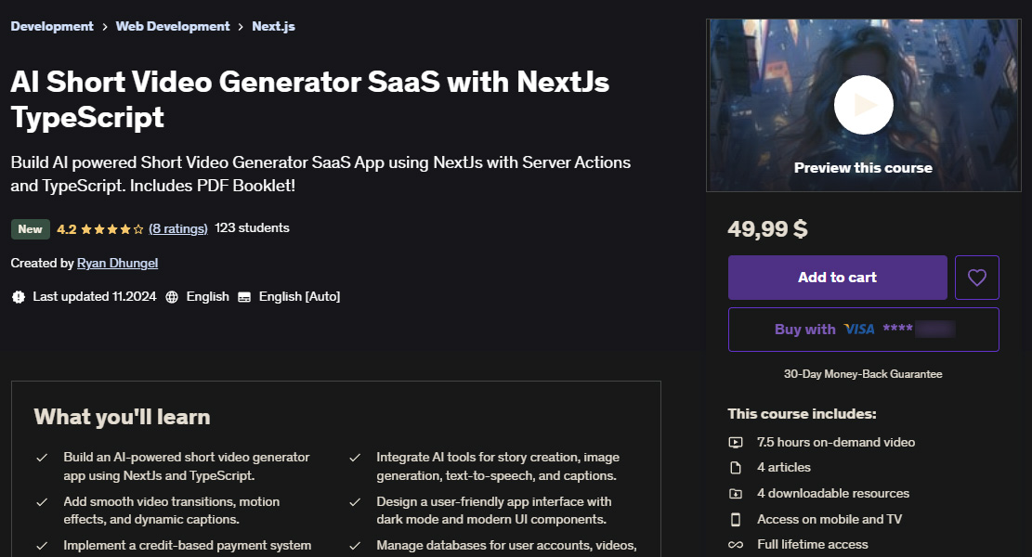
Task: Click the Visa card icon in the buy button
Action: (858, 329)
